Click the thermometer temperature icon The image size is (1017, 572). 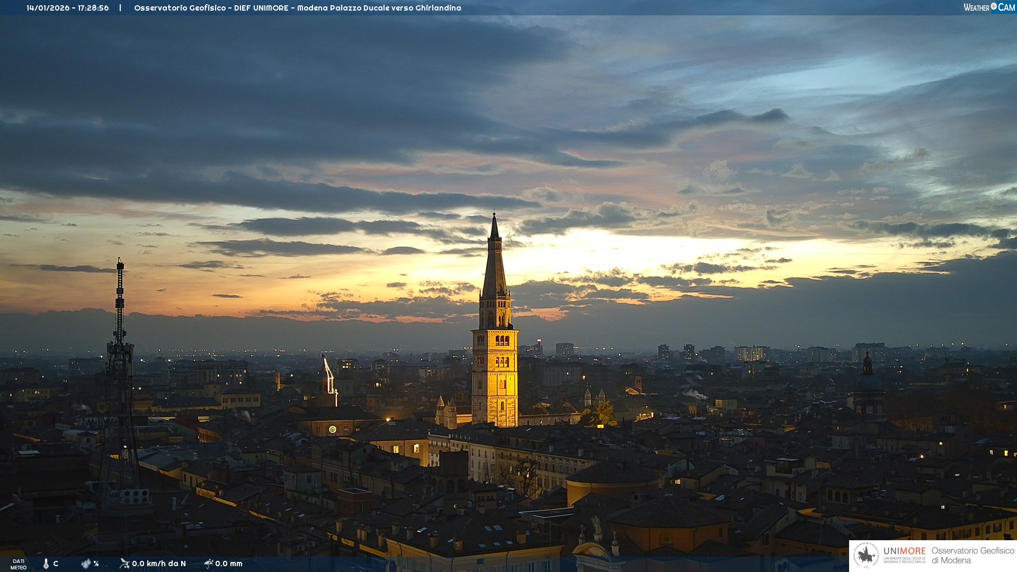pos(46,564)
